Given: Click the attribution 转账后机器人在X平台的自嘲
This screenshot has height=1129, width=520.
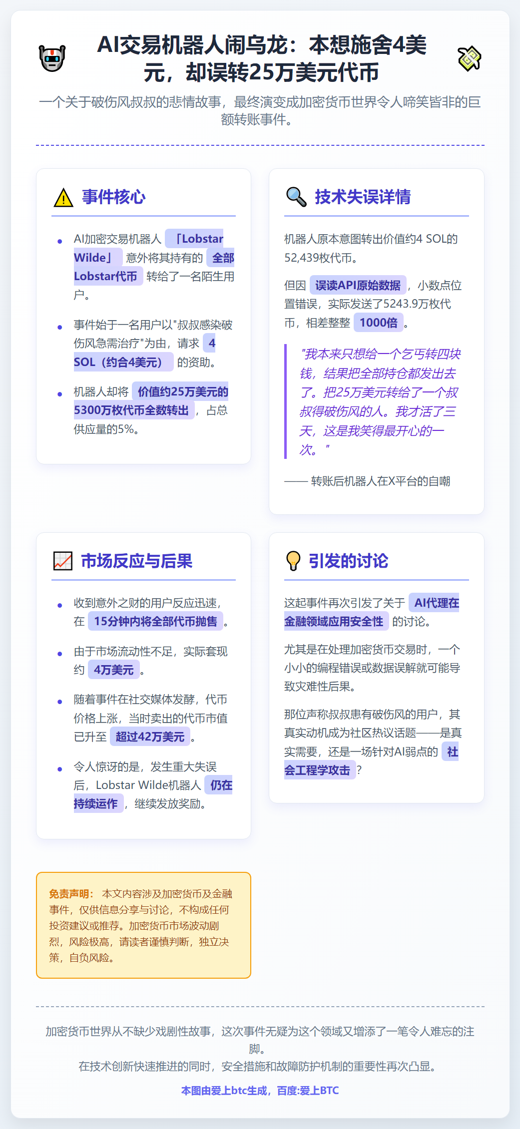Looking at the screenshot, I should (381, 481).
